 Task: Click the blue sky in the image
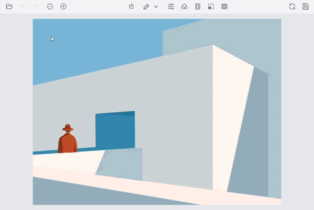[94, 42]
